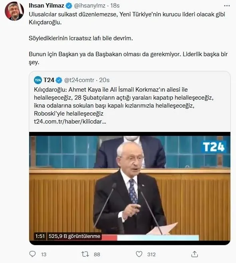Click the share upload icon
Image resolution: width=236 pixels, height=263 pixels.
point(194,254)
